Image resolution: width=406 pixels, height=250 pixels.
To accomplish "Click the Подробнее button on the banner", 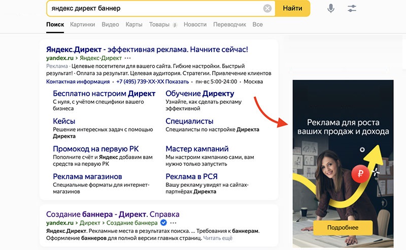I will pyautogui.click(x=343, y=228).
